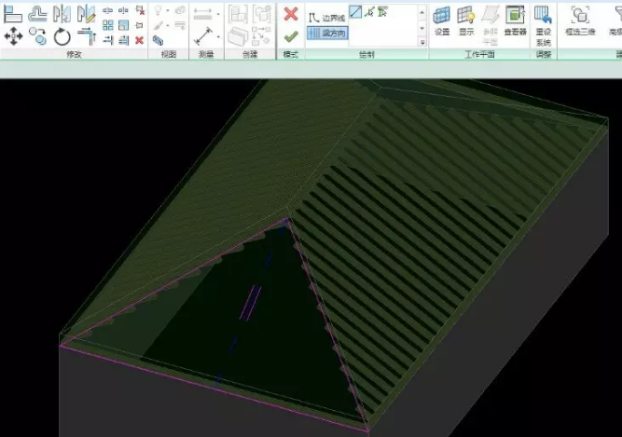The height and width of the screenshot is (437, 622).
Task: Activate the Move tool
Action: [x=13, y=36]
